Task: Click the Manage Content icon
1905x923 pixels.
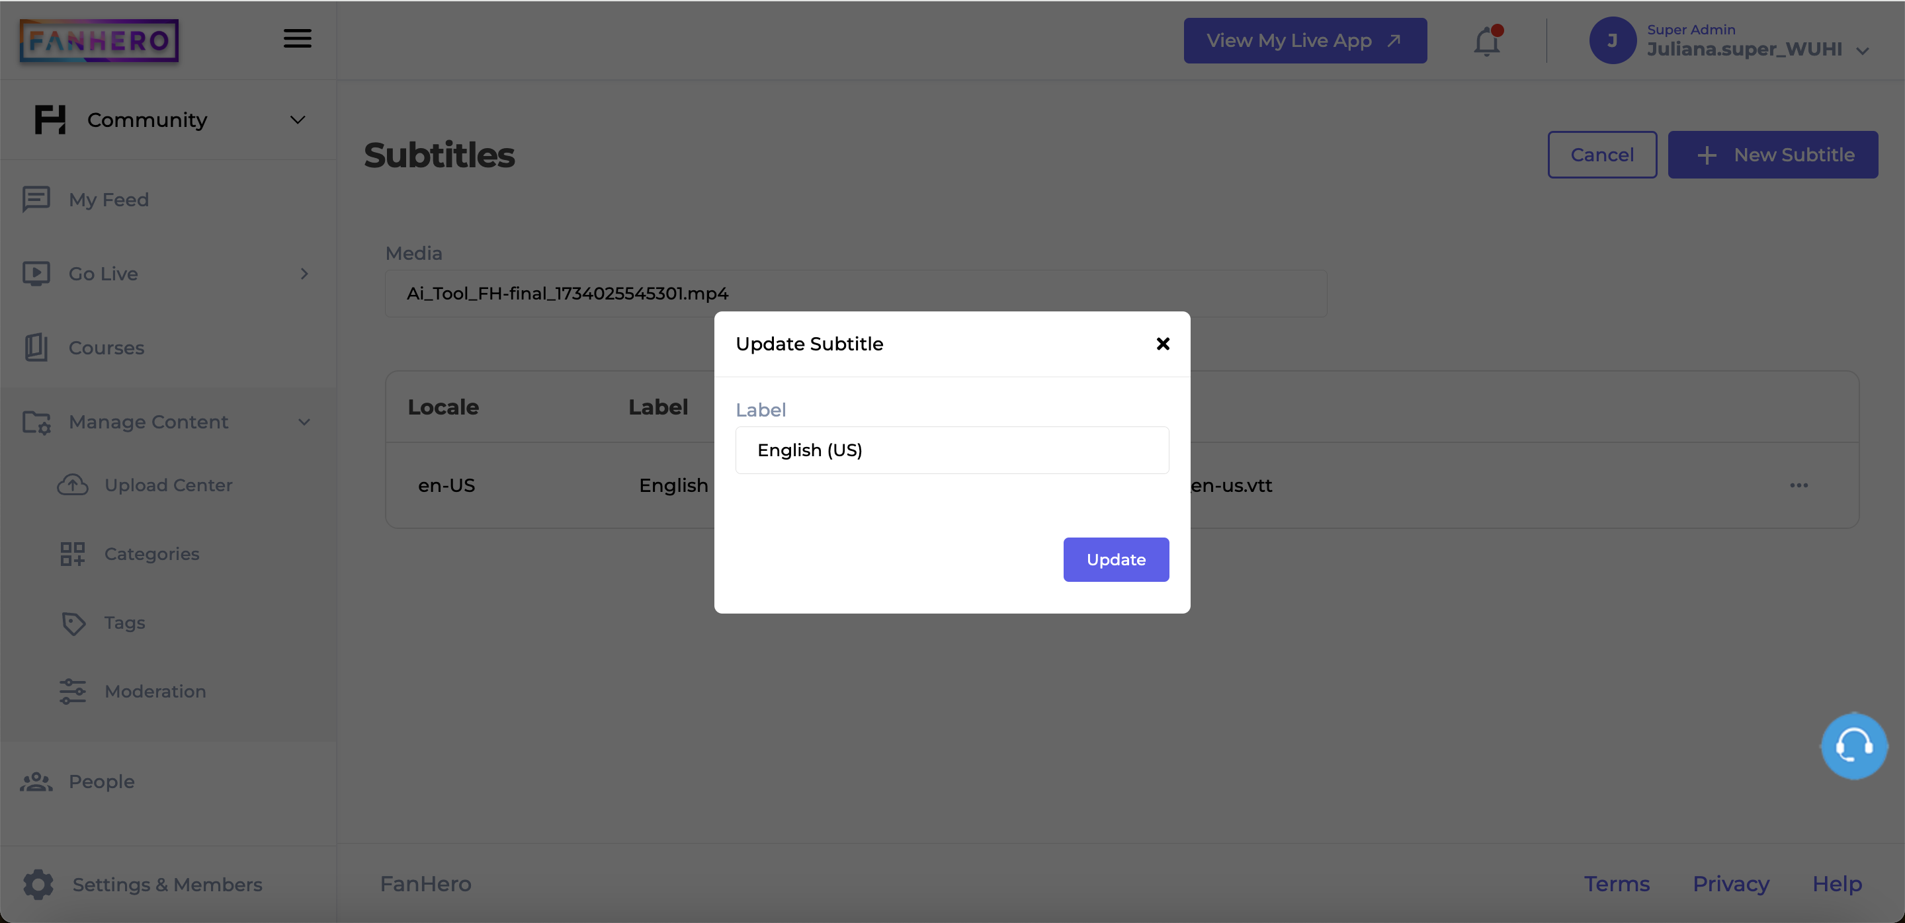Action: tap(36, 422)
